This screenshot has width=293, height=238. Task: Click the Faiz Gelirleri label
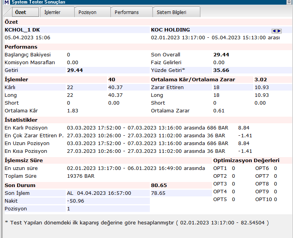click(166, 63)
